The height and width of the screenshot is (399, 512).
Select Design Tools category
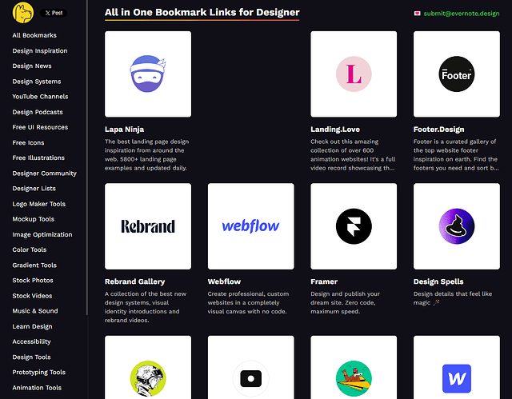tap(31, 357)
